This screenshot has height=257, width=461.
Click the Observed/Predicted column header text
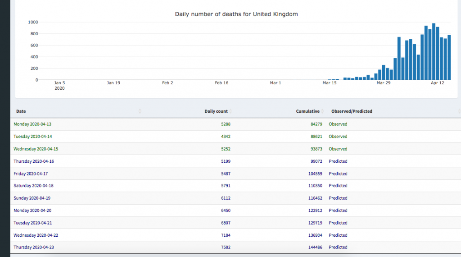coord(352,111)
